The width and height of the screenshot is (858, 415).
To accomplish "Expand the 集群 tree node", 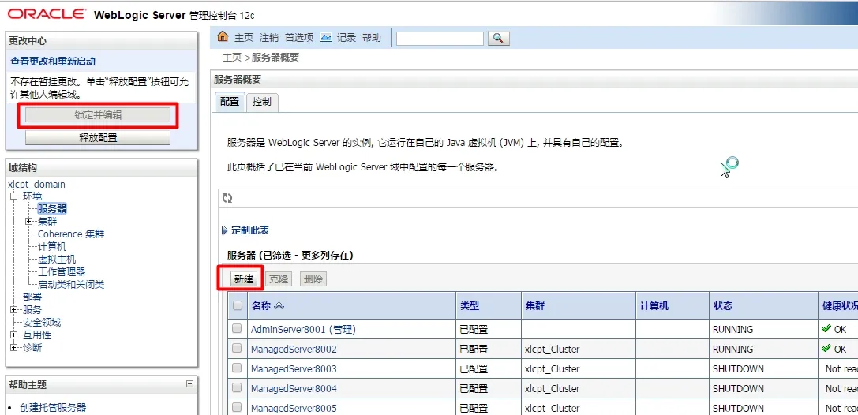I will click(x=28, y=222).
